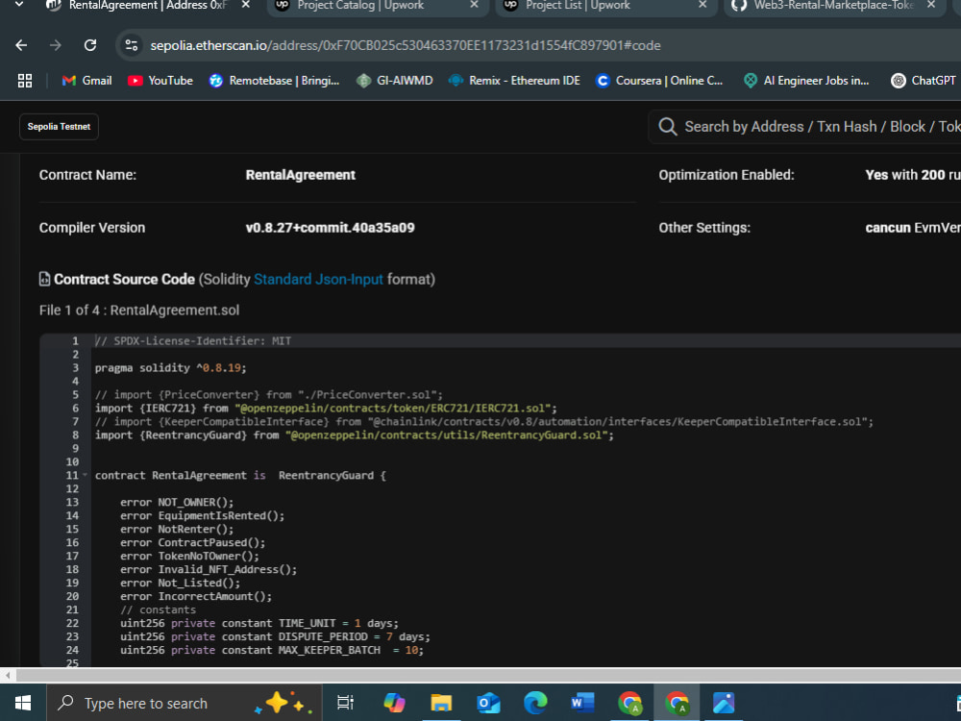Open the tab search chevron dropdown
The image size is (961, 721).
click(19, 4)
